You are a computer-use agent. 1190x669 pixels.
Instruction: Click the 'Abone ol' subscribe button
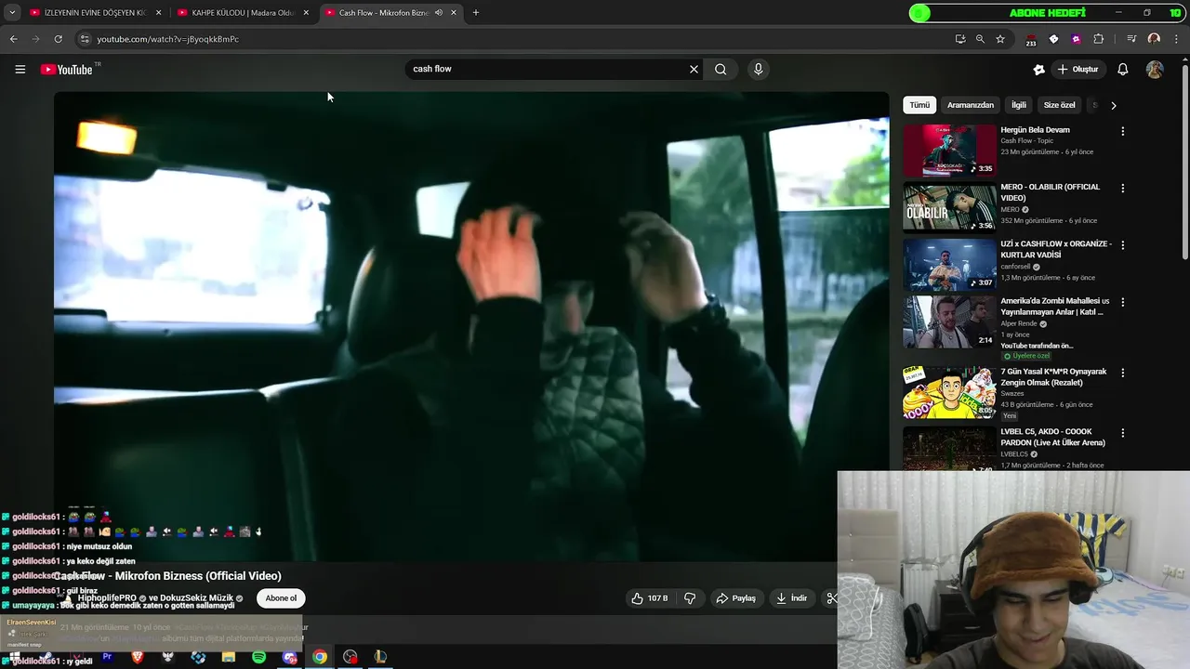tap(281, 598)
